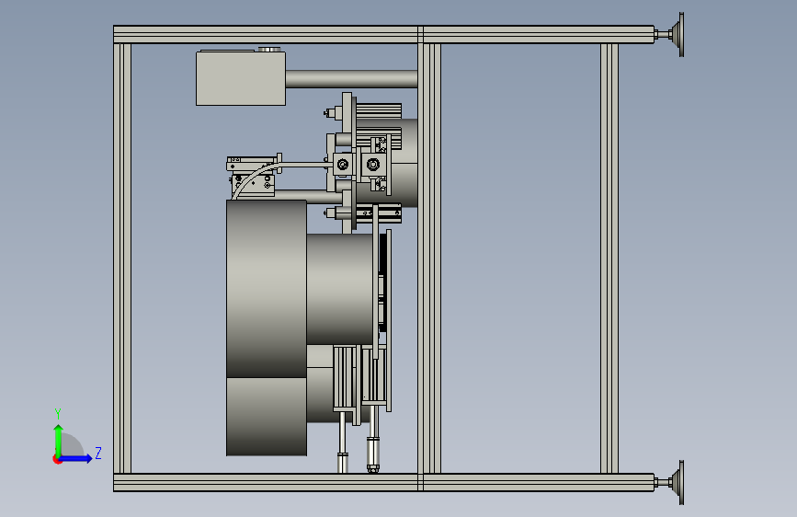Select the leftmost vertical frame post

[122, 258]
